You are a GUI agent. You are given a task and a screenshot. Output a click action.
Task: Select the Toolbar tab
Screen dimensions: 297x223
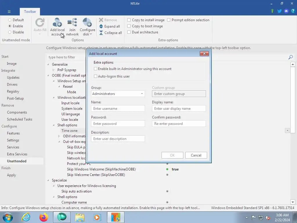pyautogui.click(x=30, y=12)
